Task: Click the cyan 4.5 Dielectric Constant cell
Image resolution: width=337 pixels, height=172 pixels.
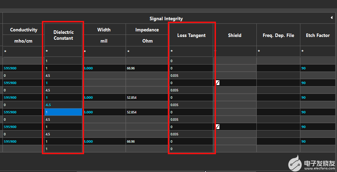Action: 63,105
